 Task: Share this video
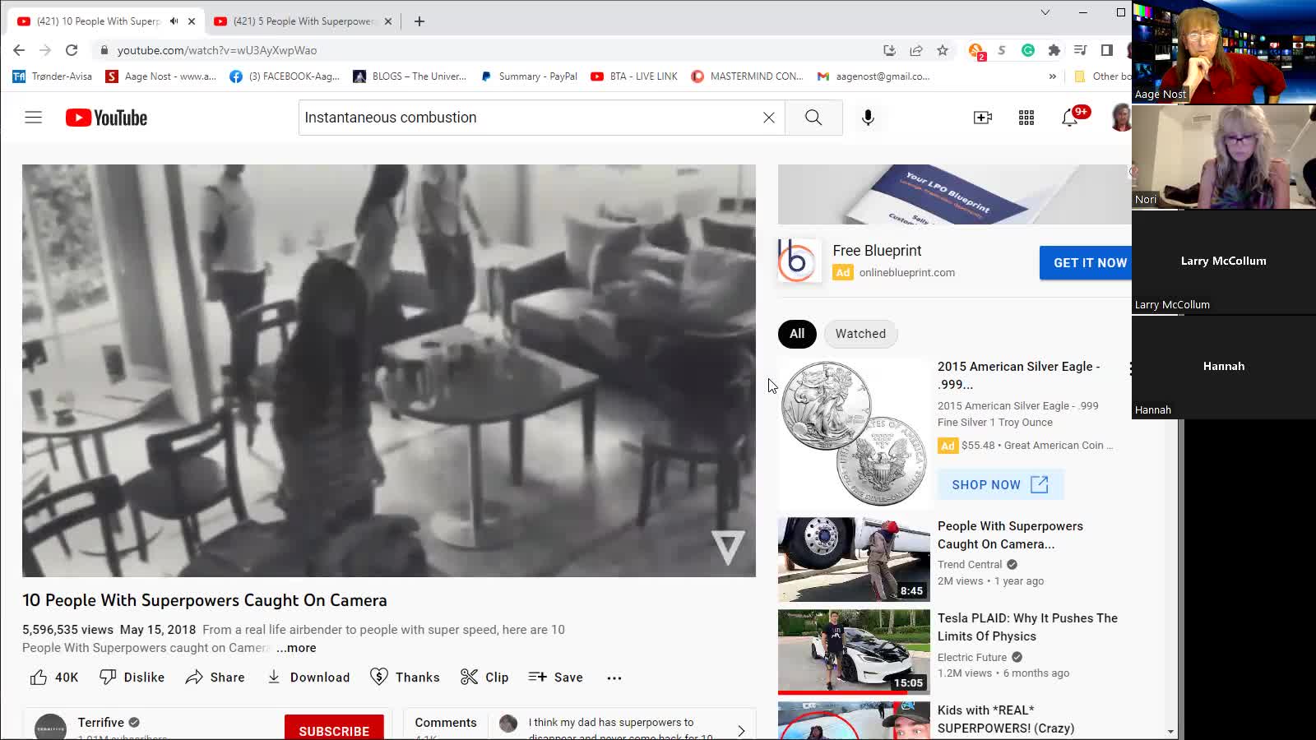tap(215, 677)
